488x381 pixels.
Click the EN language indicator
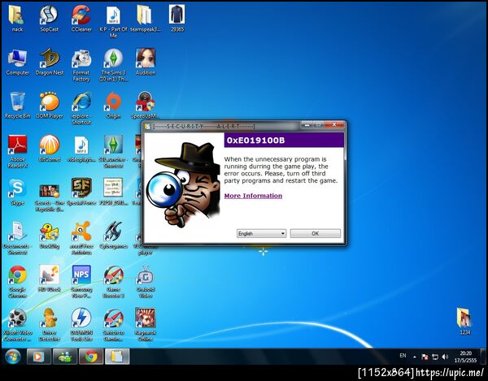point(403,356)
